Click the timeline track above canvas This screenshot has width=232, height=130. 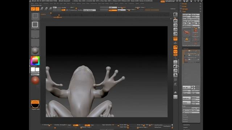[x=110, y=15]
